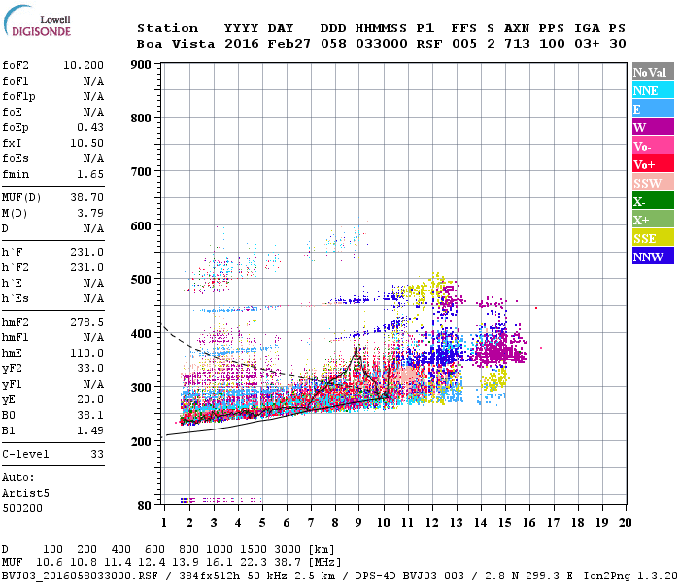
Task: Select the E blue legend swatch
Action: click(653, 109)
